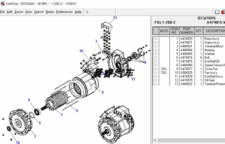Click callout number 7 on diagram

tap(35, 136)
